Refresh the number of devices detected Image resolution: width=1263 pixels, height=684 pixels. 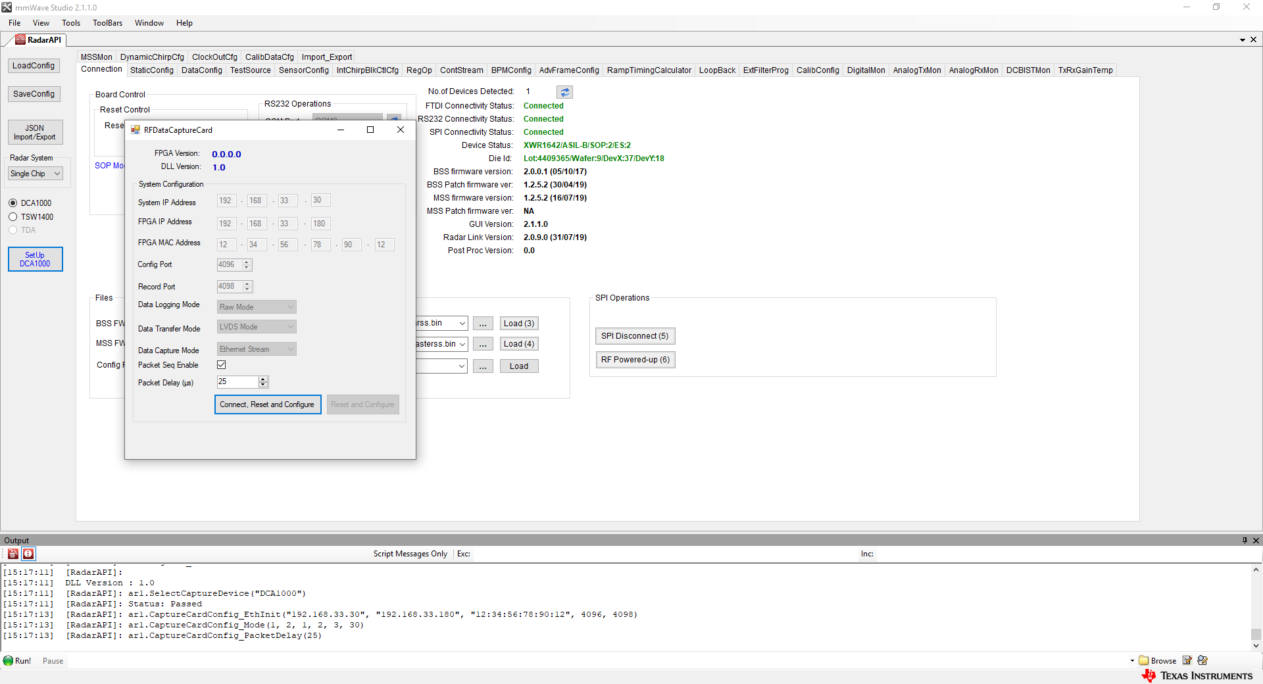564,92
